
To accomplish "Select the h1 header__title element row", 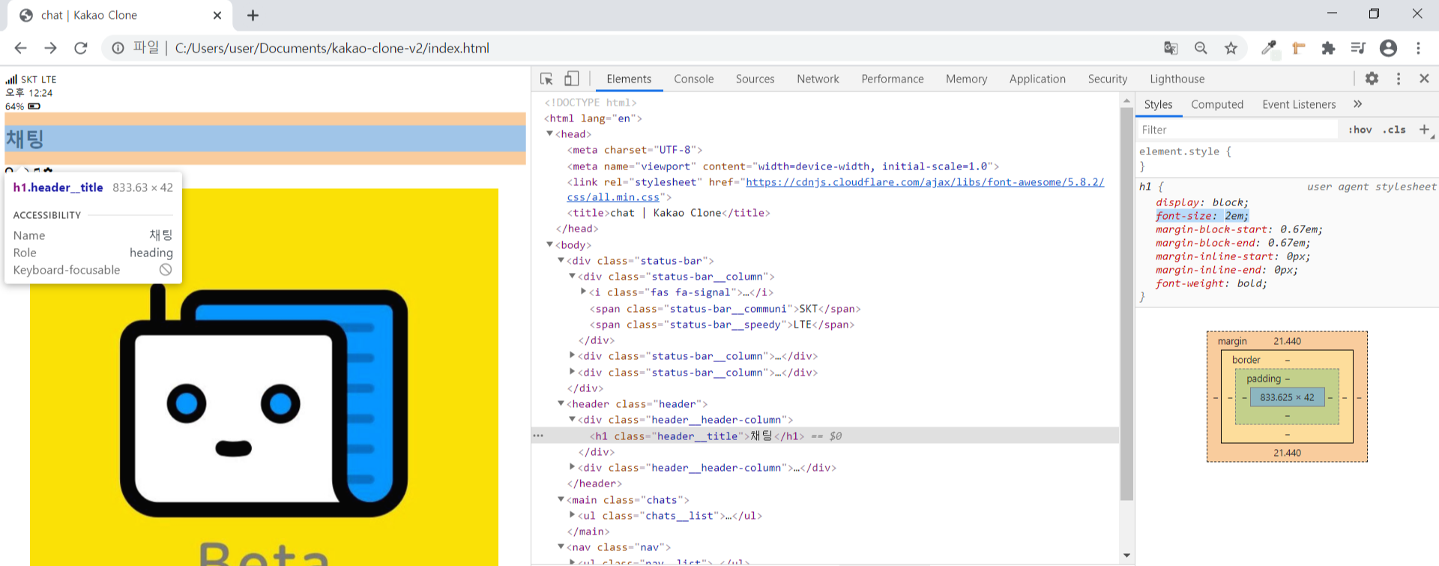I will pyautogui.click(x=825, y=436).
